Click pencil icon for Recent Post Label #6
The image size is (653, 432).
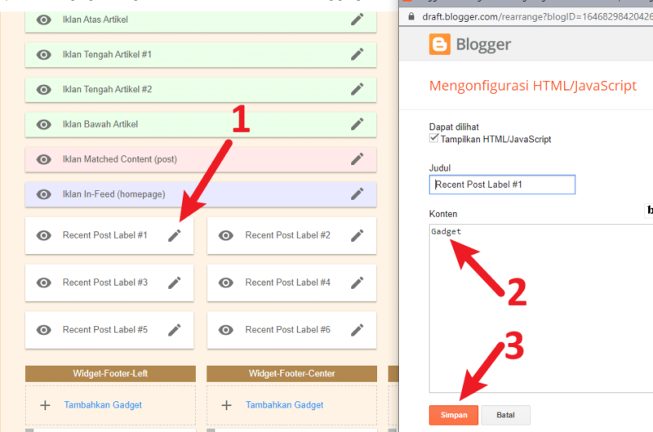(357, 330)
